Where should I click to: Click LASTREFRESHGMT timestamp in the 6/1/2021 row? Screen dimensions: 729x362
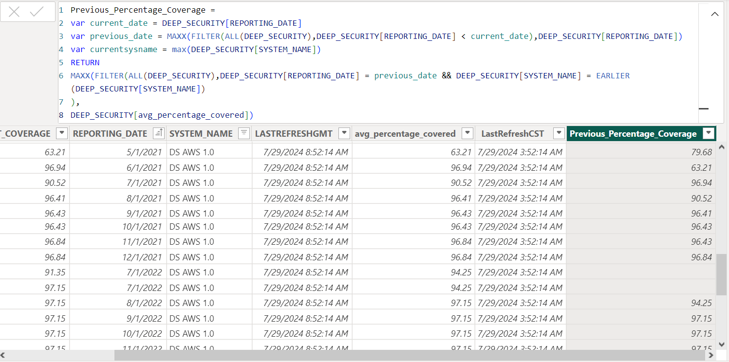(306, 167)
